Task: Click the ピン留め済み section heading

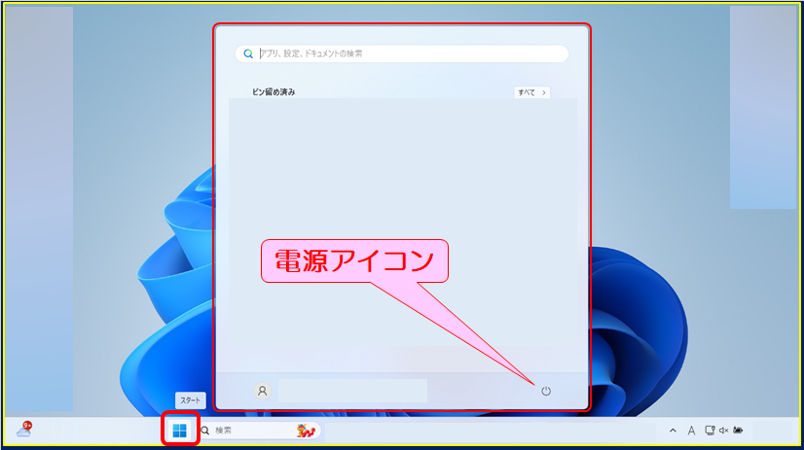Action: [x=274, y=92]
